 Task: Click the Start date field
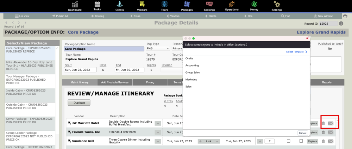pos(80,70)
